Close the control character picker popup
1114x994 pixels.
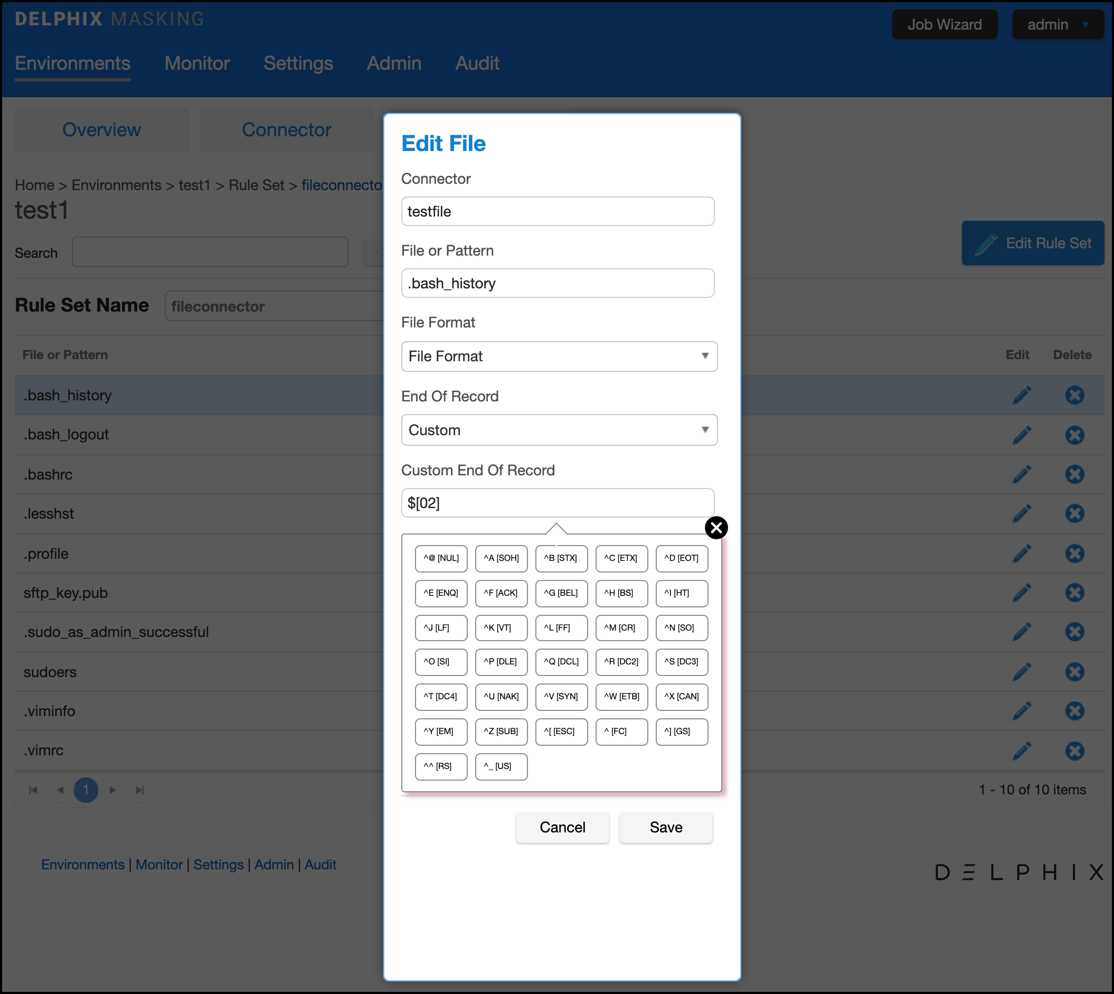point(715,528)
